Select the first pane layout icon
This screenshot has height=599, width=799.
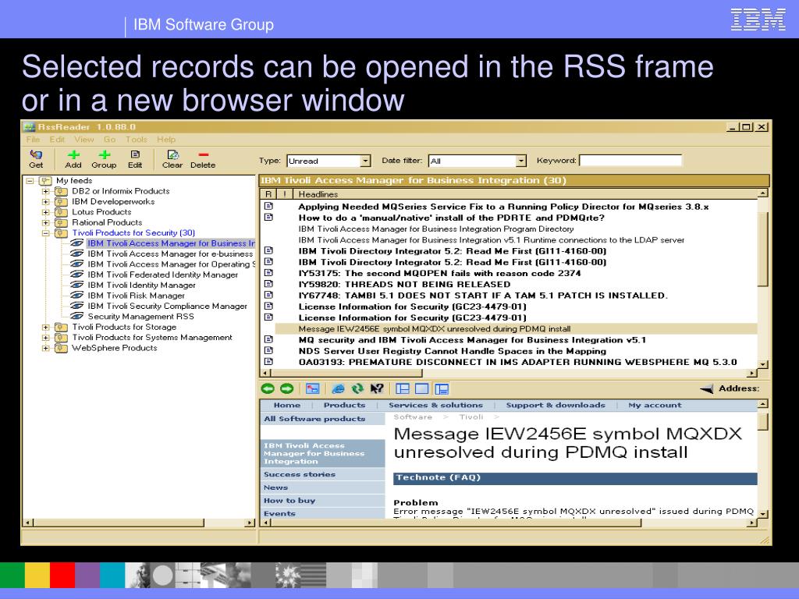pos(403,388)
